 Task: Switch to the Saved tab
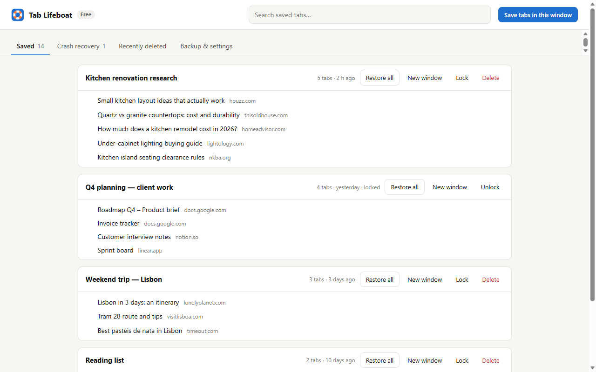(x=30, y=46)
